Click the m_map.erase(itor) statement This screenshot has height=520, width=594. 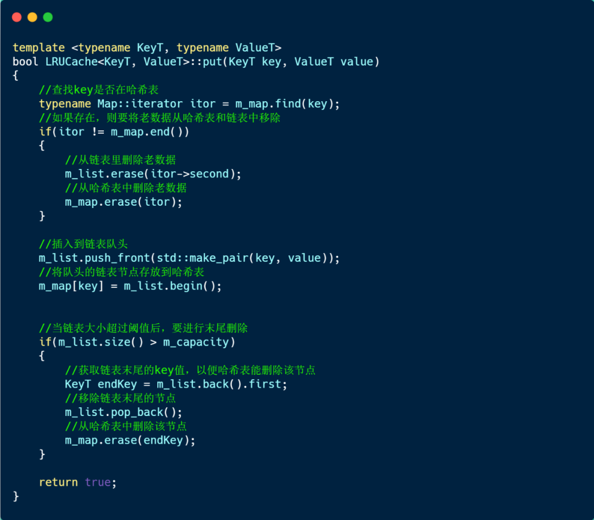pos(124,202)
